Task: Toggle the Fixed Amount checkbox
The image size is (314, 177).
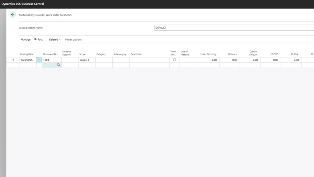Action: point(174,60)
